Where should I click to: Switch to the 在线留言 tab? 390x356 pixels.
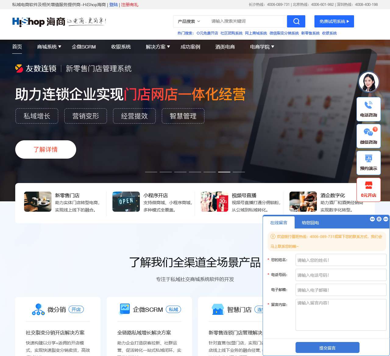[279, 223]
